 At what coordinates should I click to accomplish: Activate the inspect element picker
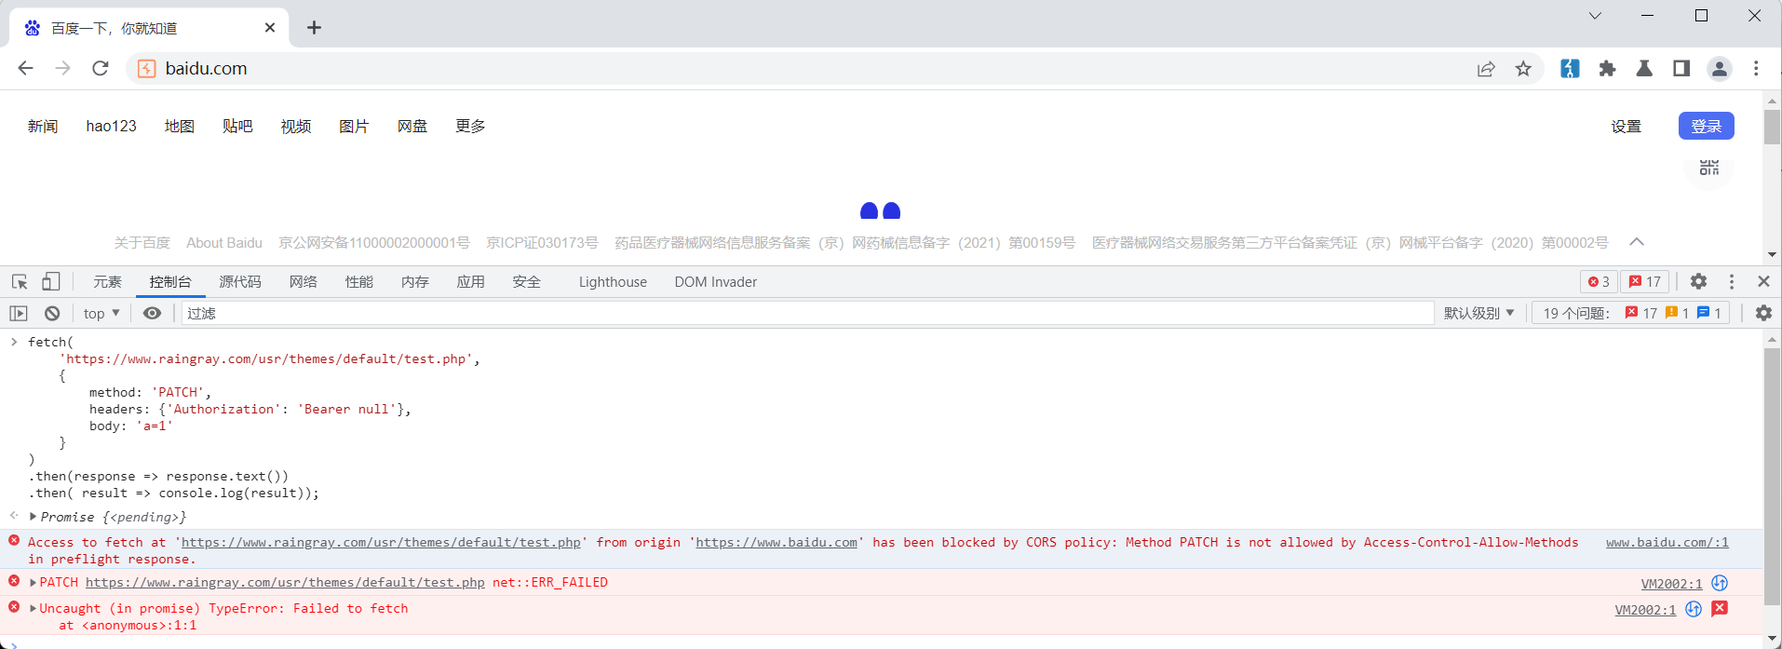click(x=20, y=281)
